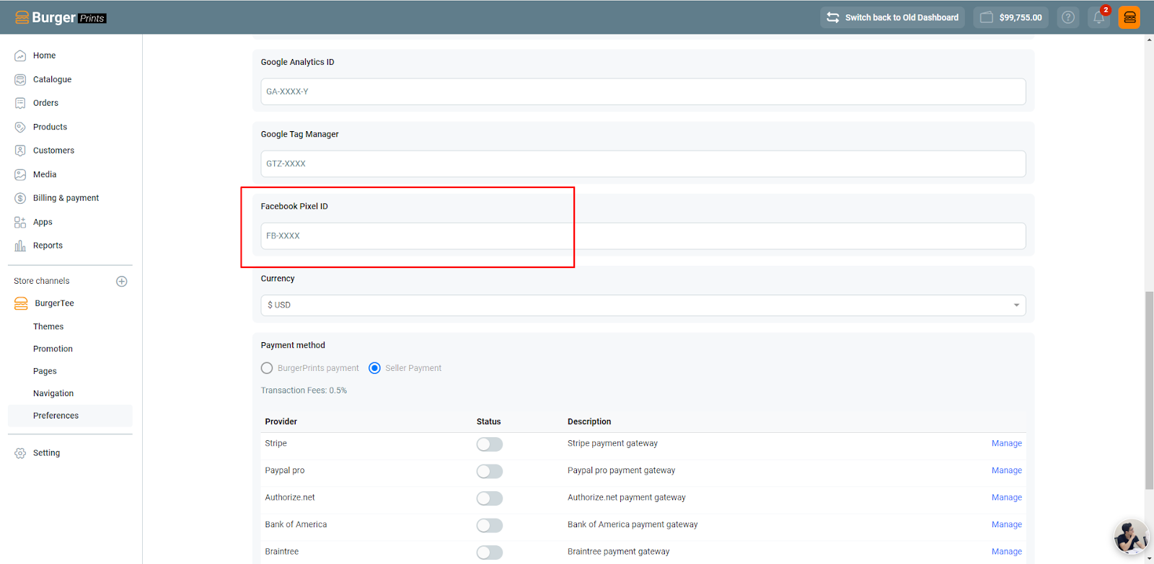Go to Orders menu item

45,103
